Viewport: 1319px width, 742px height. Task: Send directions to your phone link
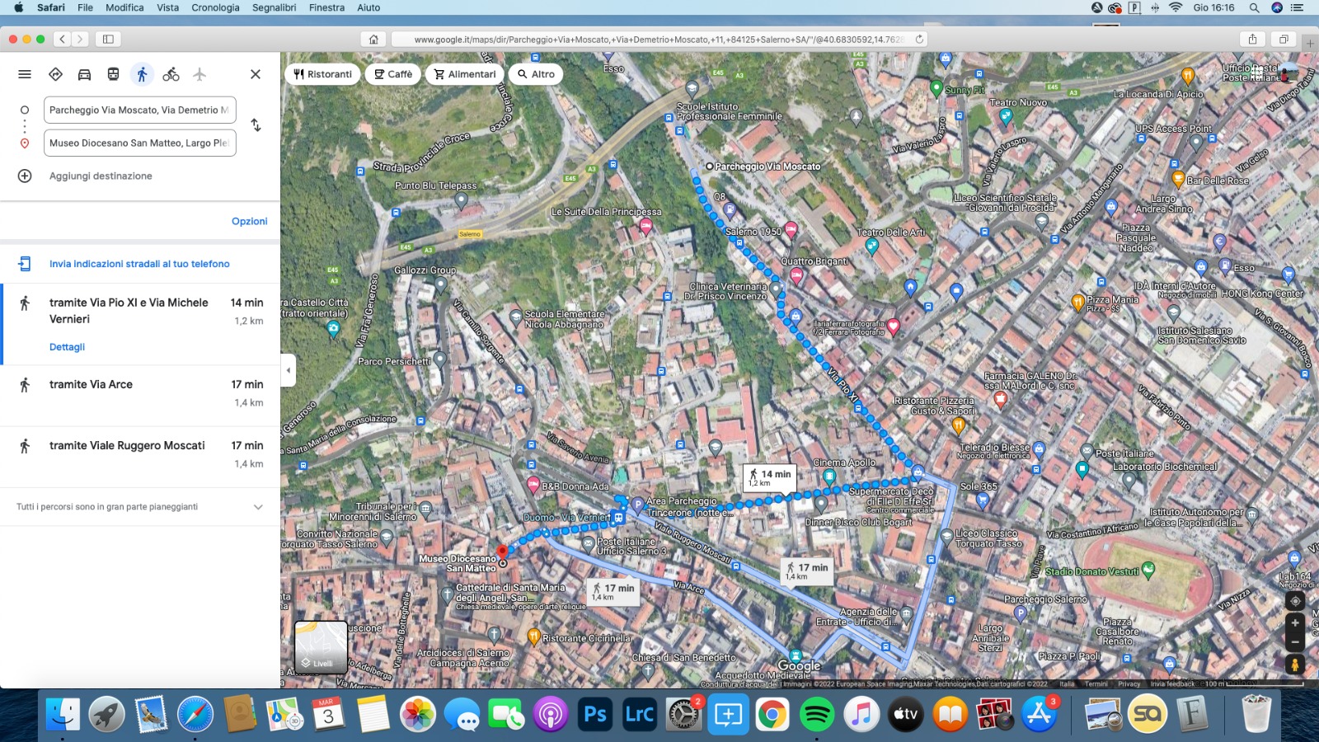tap(139, 264)
